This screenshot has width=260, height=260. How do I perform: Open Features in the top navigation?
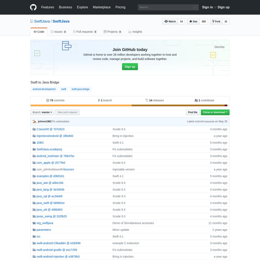click(48, 7)
